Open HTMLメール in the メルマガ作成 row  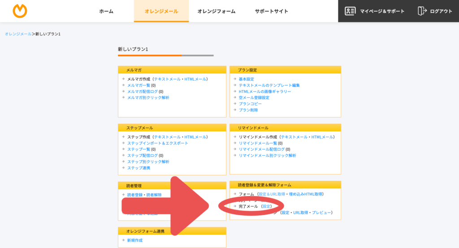(195, 79)
